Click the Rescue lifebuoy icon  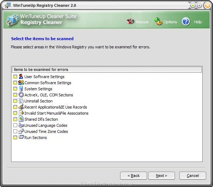tap(130, 21)
